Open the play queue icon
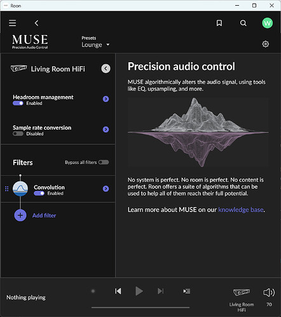 click(187, 291)
